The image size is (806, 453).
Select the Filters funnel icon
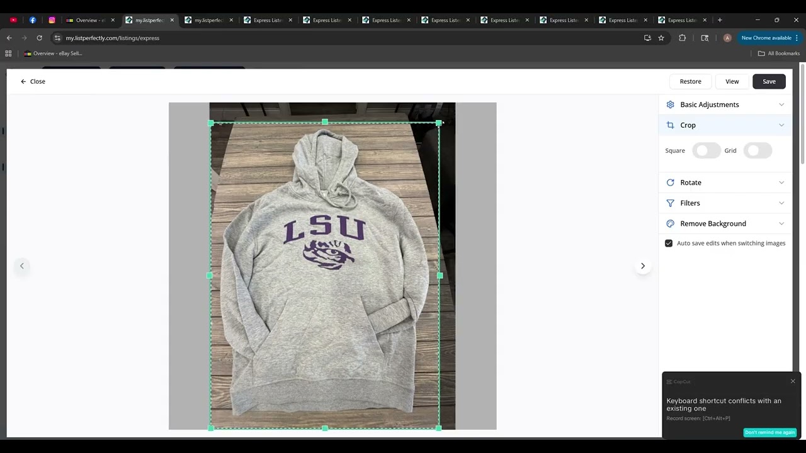[x=670, y=203]
